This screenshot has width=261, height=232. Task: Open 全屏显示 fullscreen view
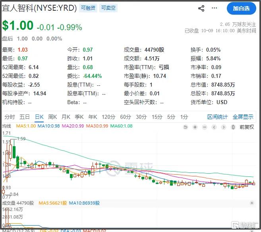pos(243,117)
